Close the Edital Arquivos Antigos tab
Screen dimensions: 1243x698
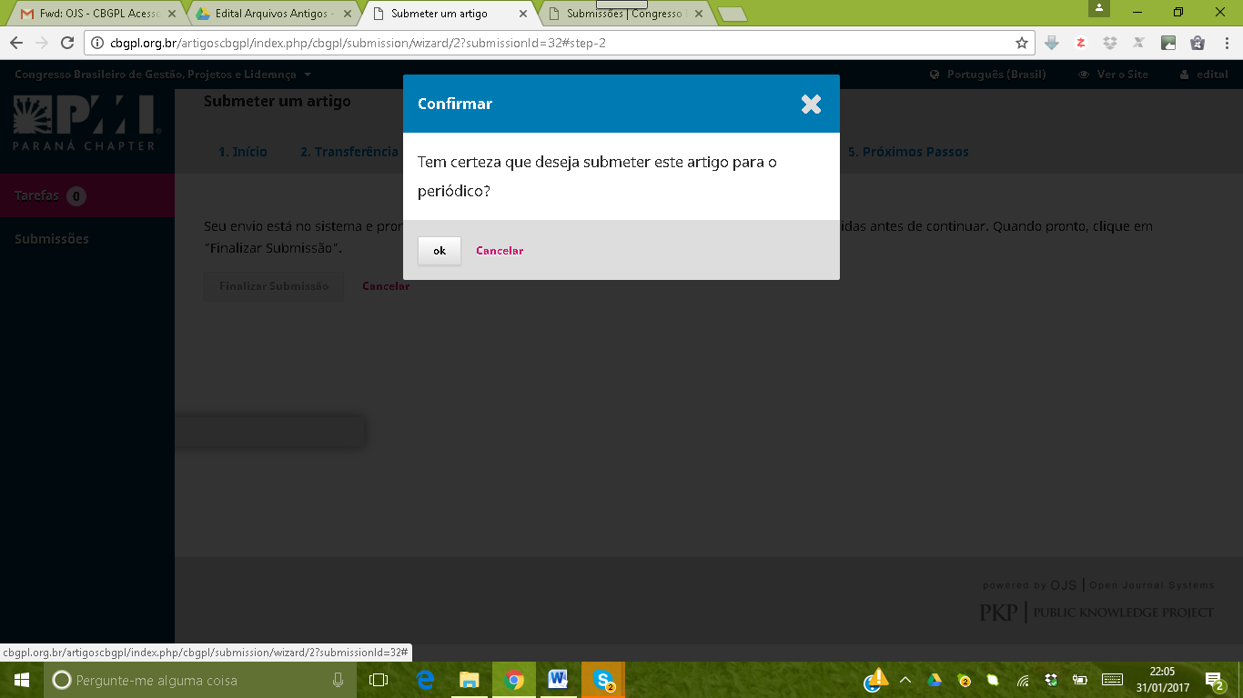tap(347, 14)
